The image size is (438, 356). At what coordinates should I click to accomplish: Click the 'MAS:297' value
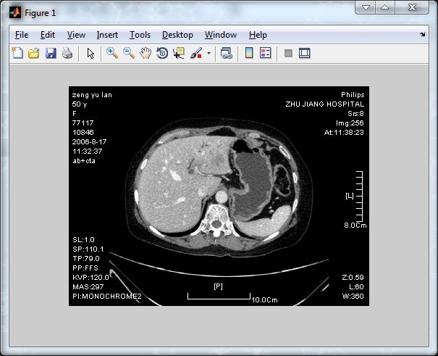[88, 286]
